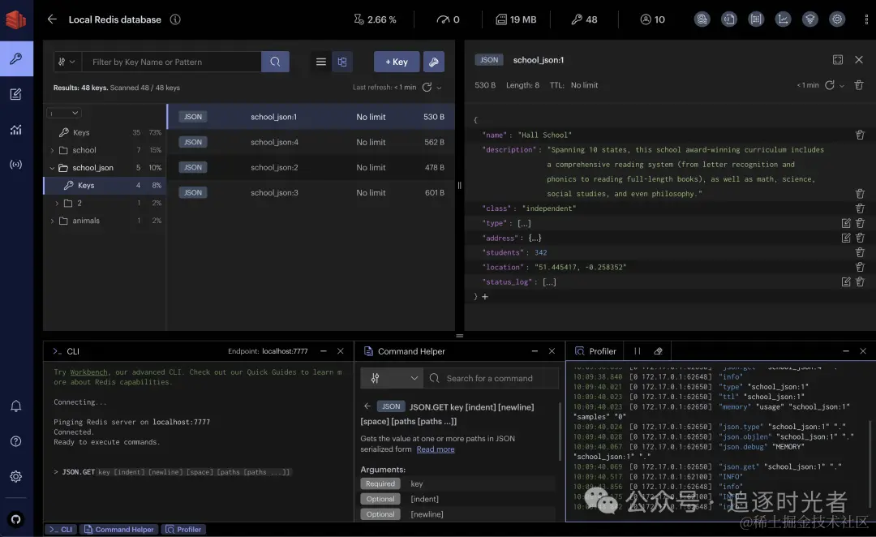Edit the type array field
876x537 pixels.
tap(846, 223)
